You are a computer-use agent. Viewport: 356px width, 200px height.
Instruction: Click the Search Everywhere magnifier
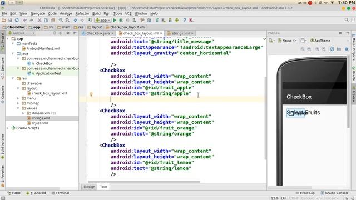(347, 20)
